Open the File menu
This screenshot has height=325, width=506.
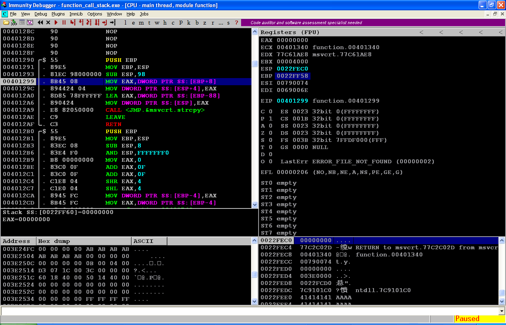[13, 14]
